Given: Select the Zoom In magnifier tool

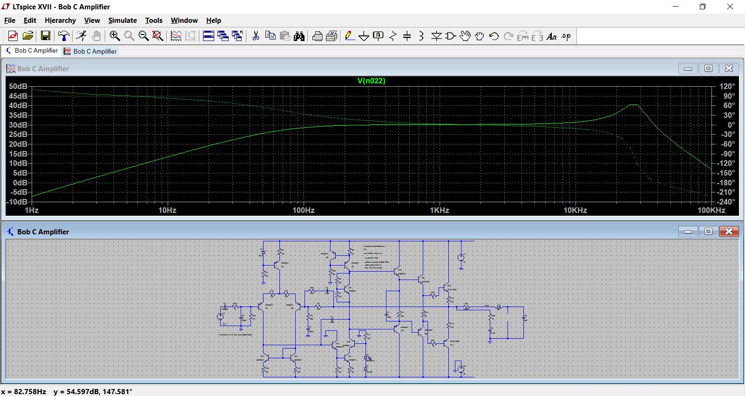Looking at the screenshot, I should 115,36.
